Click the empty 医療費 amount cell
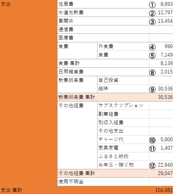173x194 pixels. (x=161, y=38)
